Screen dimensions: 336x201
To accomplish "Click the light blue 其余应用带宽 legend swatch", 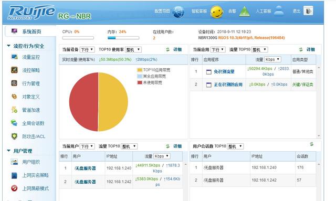I will (x=140, y=76).
